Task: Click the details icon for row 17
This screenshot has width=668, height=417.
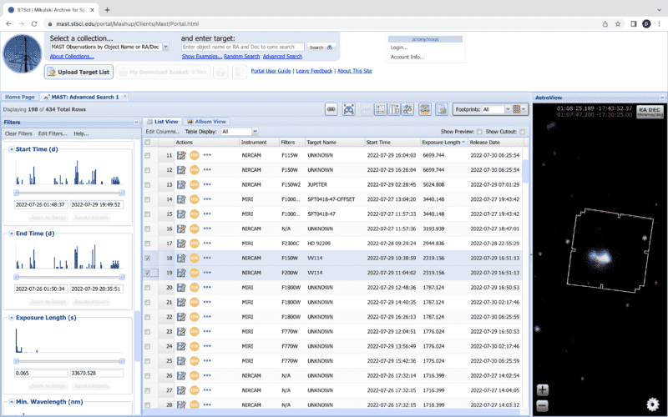Action: [x=181, y=244]
